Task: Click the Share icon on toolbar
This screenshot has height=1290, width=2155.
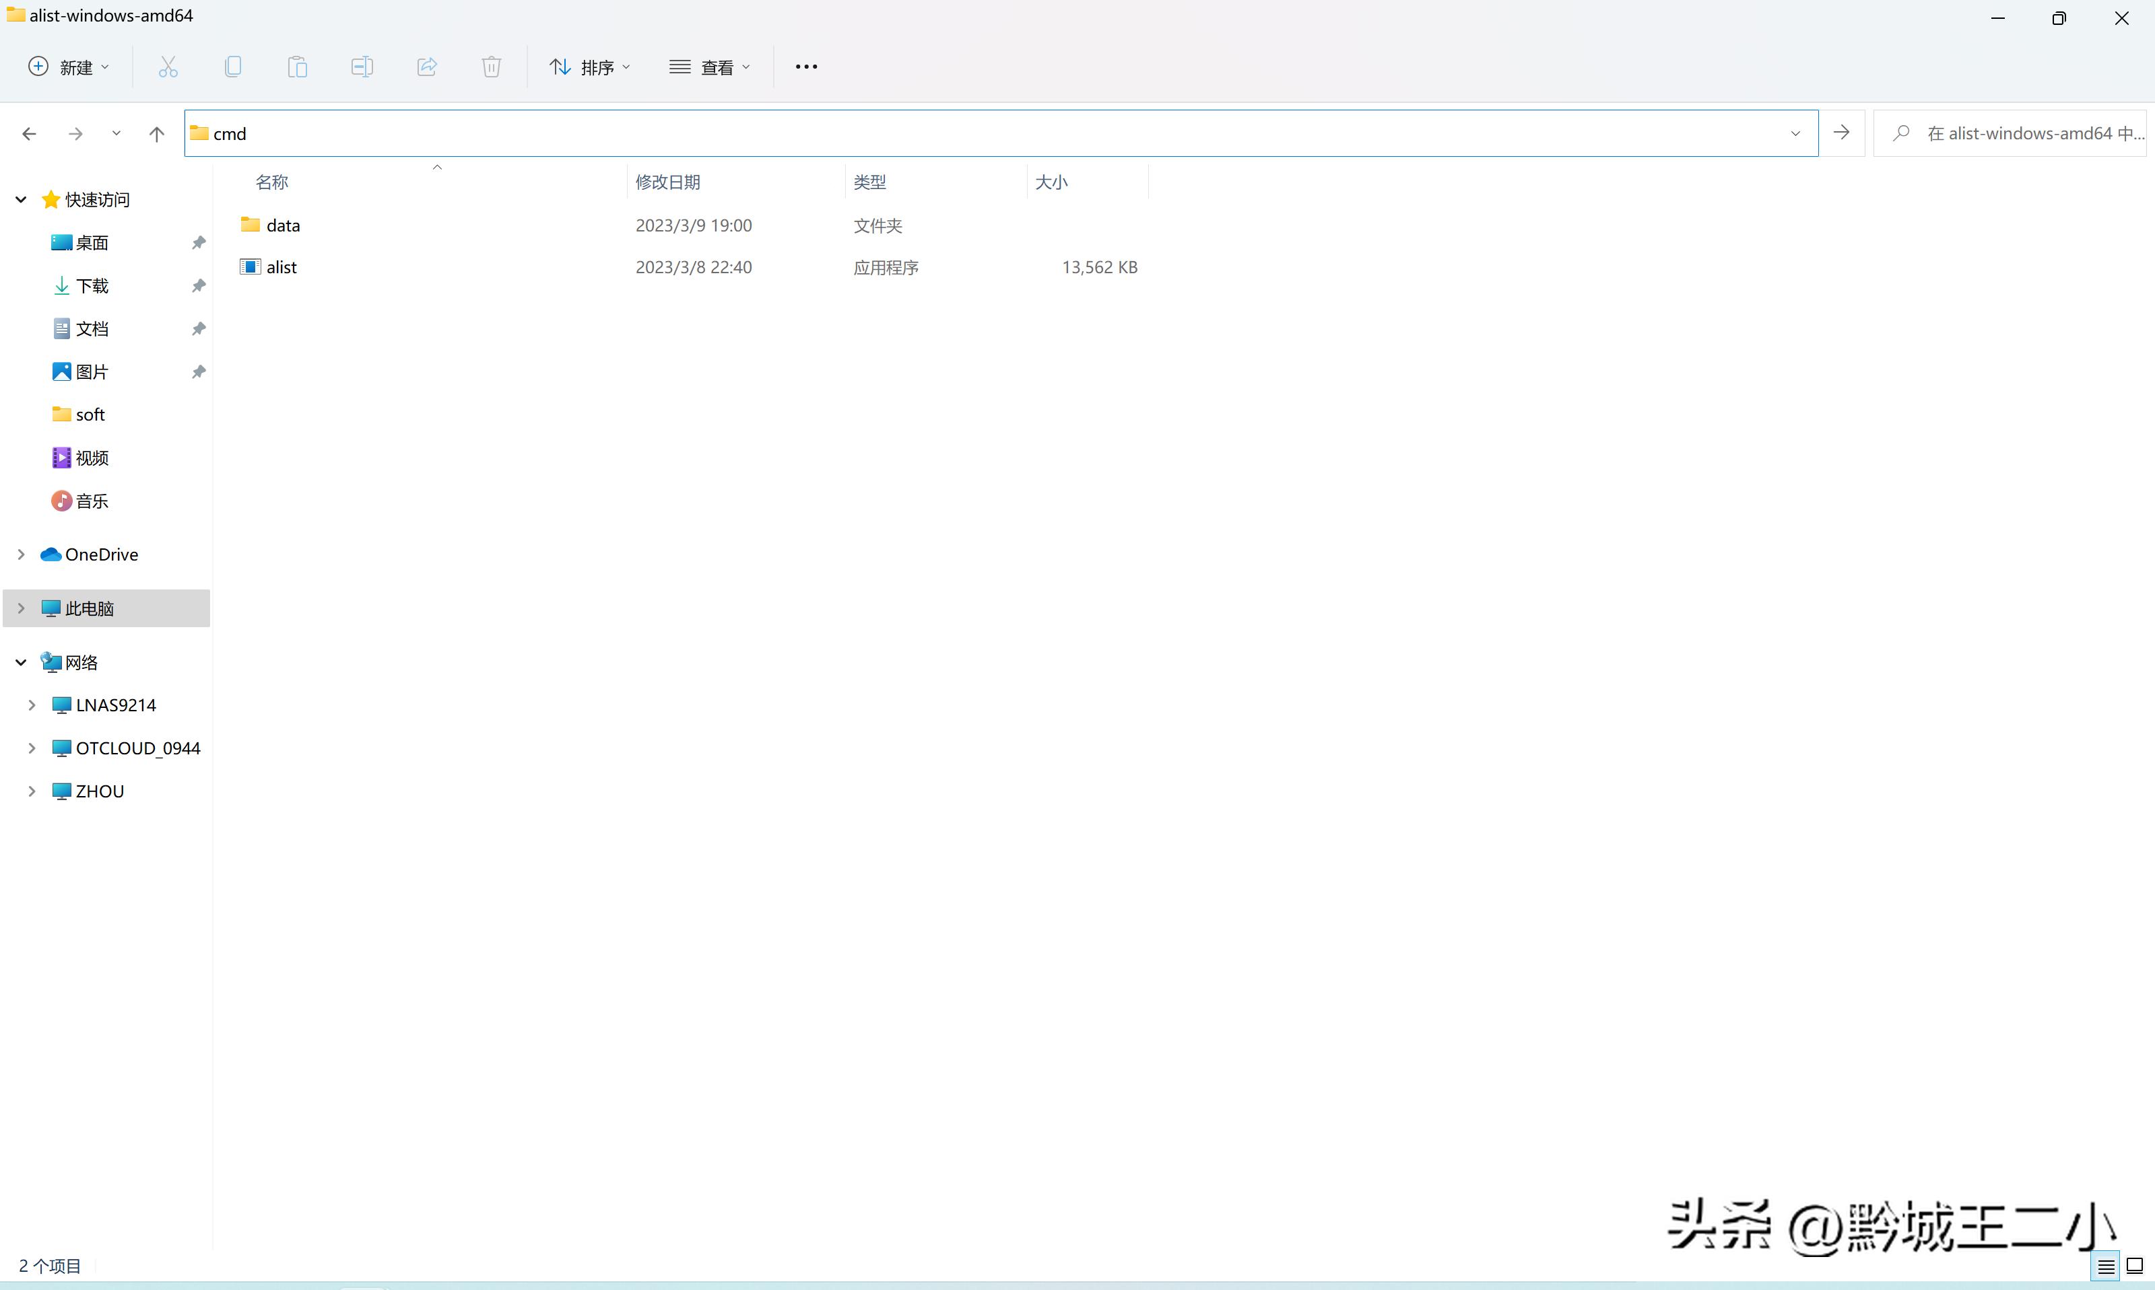Action: 426,66
